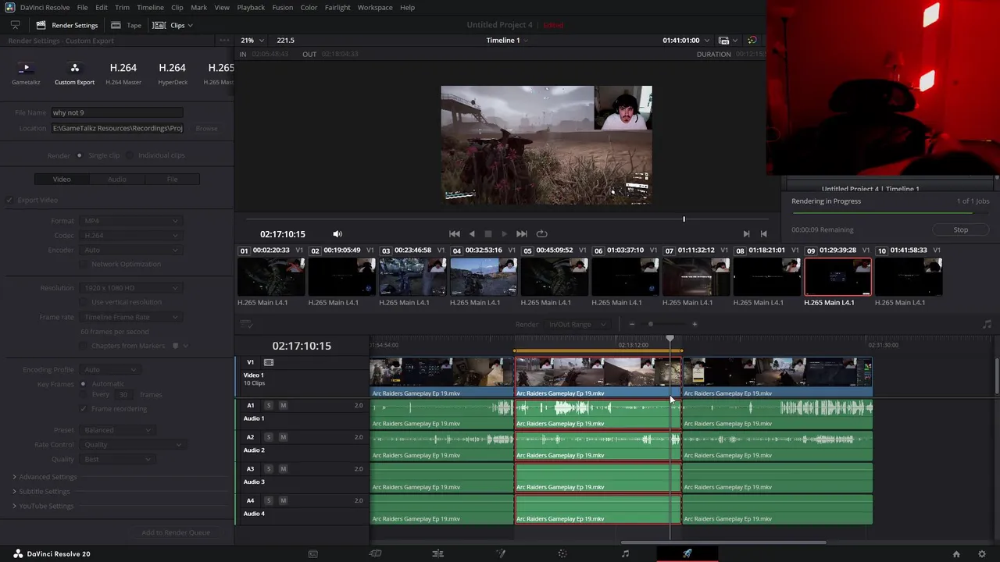
Task: Open the Resolution 1920 x 1080 HD dropdown
Action: point(130,288)
